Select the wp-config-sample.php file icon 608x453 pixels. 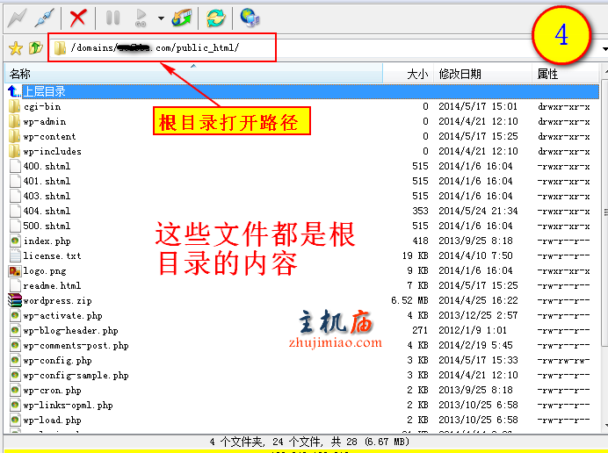[15, 375]
